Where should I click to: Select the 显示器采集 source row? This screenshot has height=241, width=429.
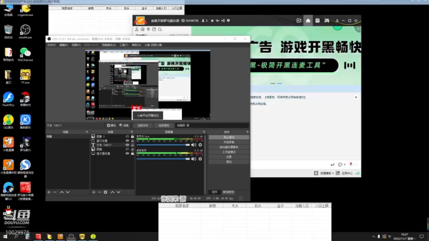click(112, 154)
